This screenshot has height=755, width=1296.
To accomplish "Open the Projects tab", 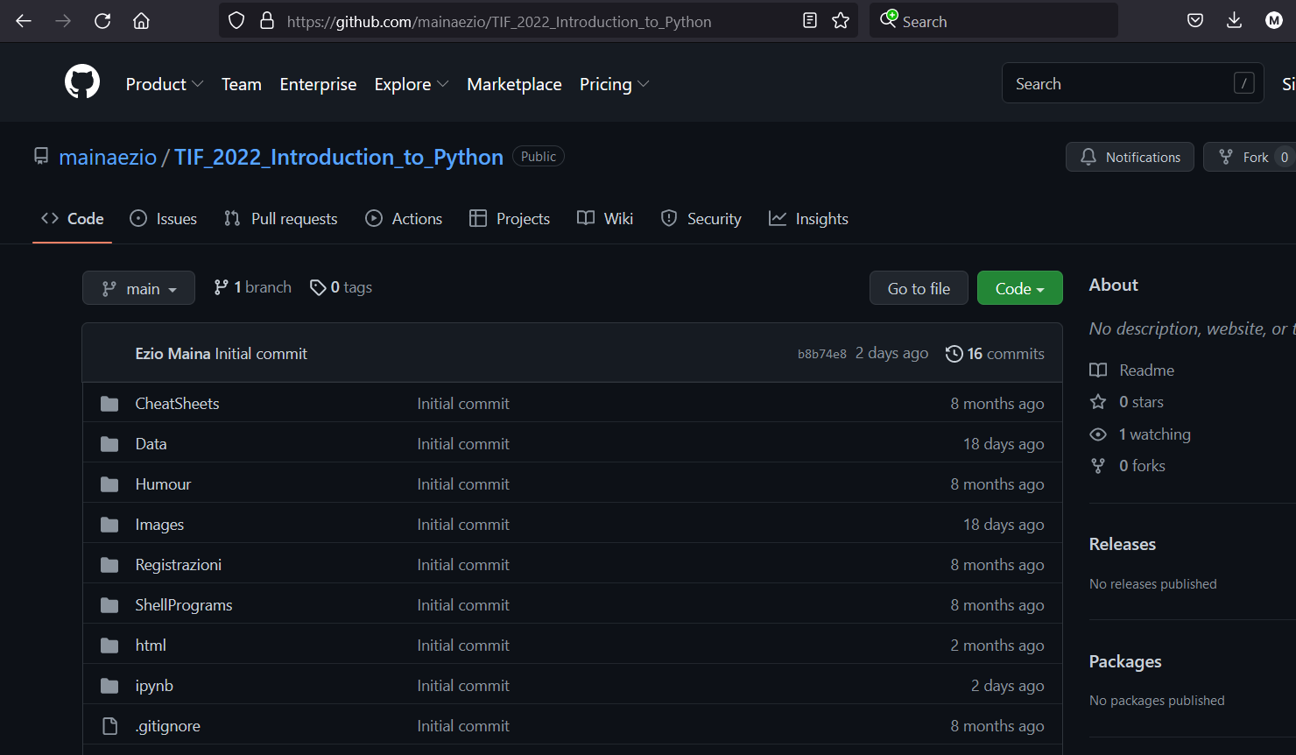I will pyautogui.click(x=510, y=219).
